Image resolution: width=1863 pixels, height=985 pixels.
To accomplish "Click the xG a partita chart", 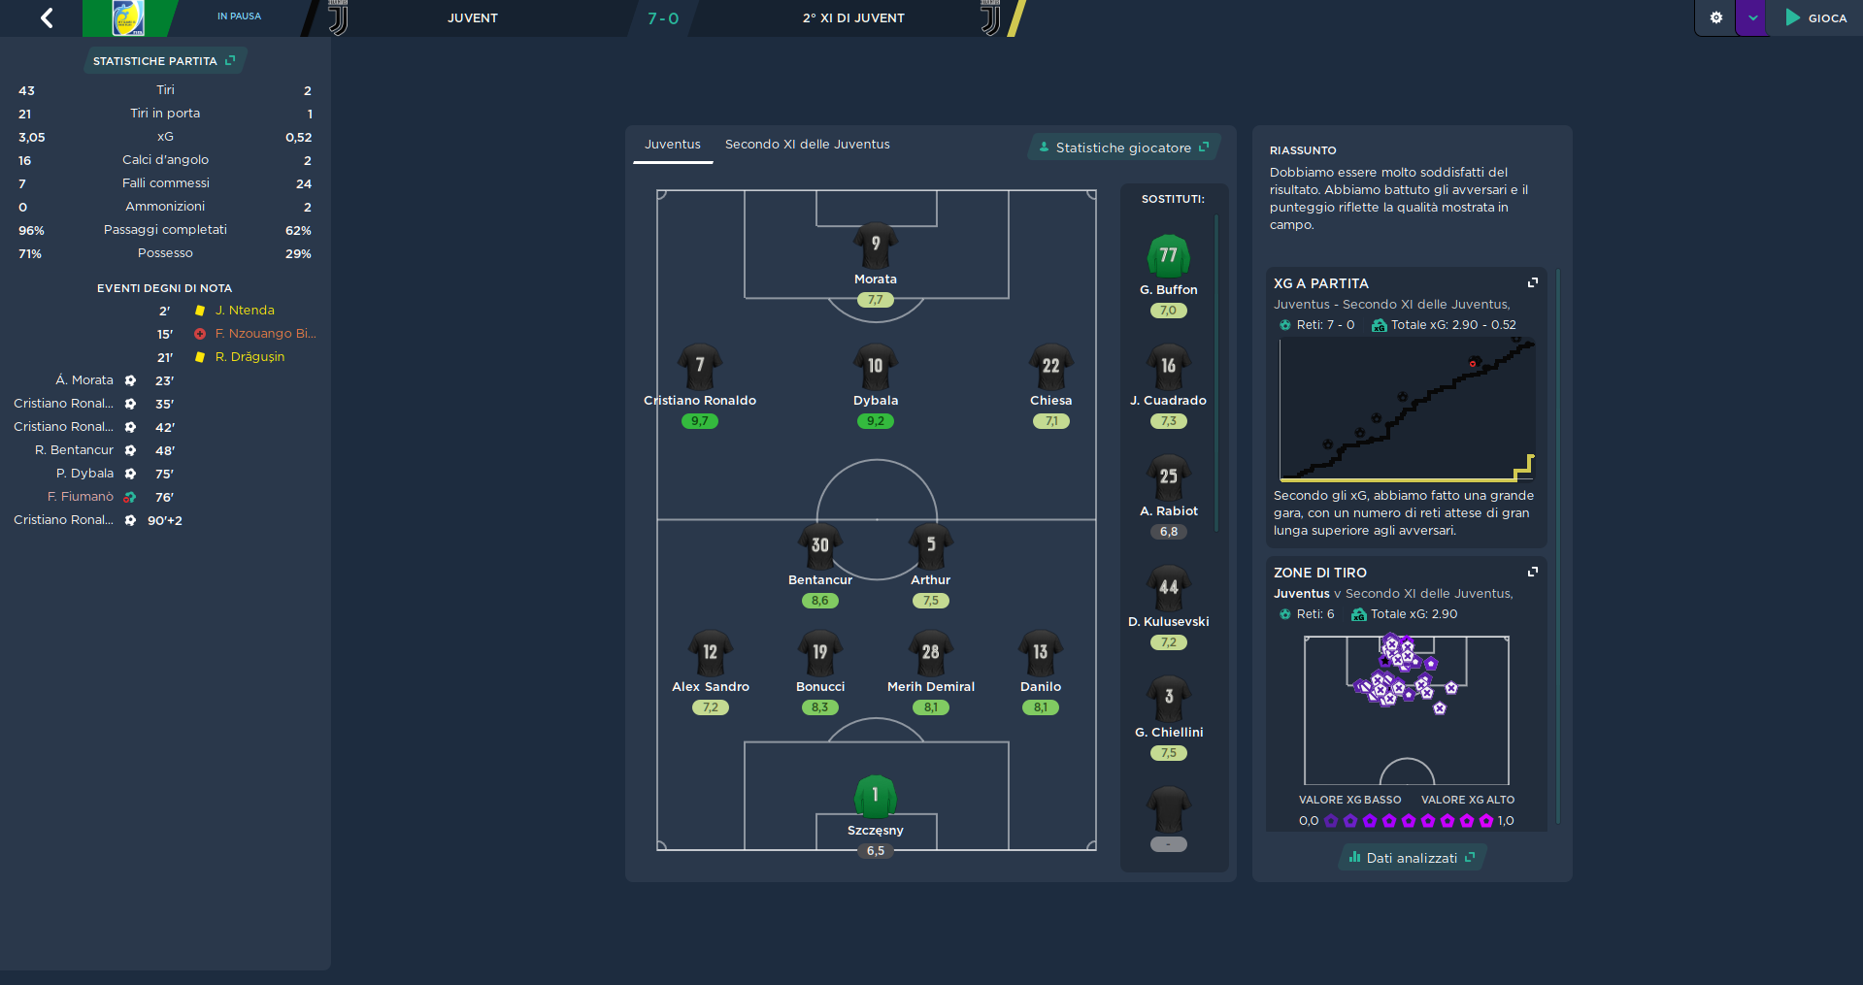I will (x=1407, y=409).
